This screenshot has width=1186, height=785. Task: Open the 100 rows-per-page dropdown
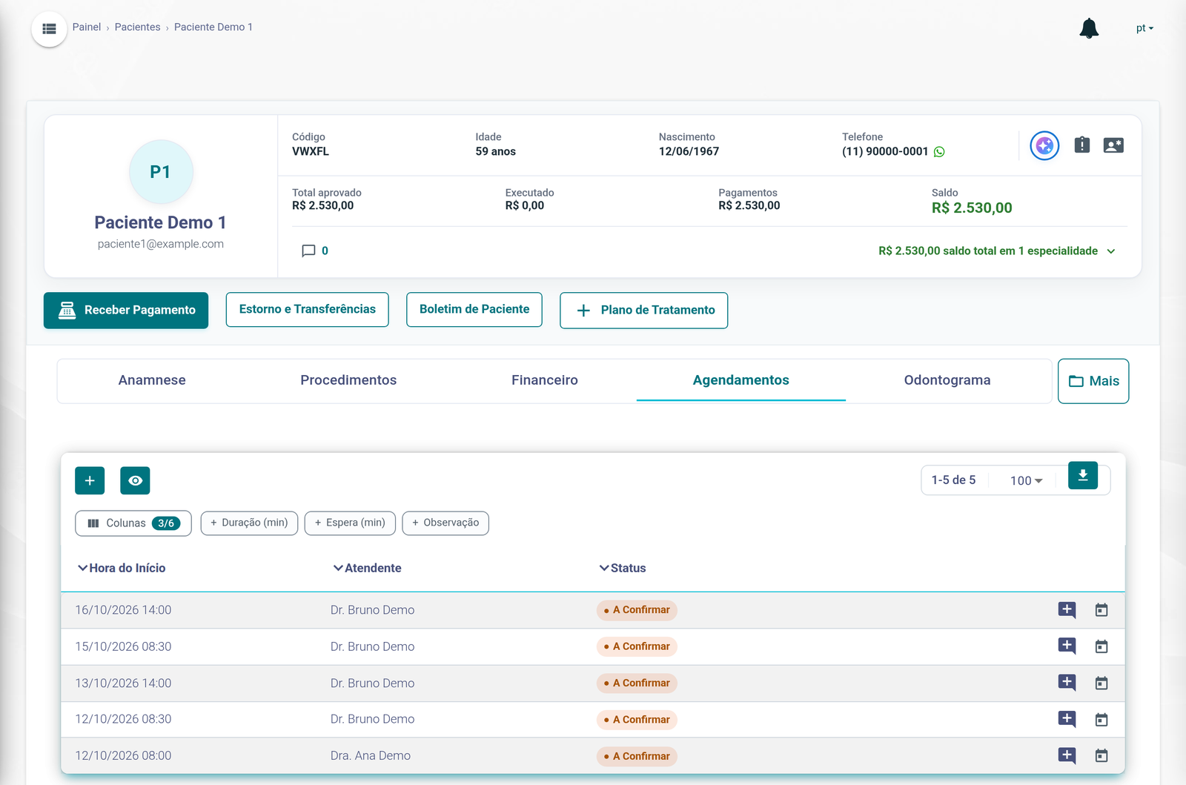pyautogui.click(x=1026, y=480)
